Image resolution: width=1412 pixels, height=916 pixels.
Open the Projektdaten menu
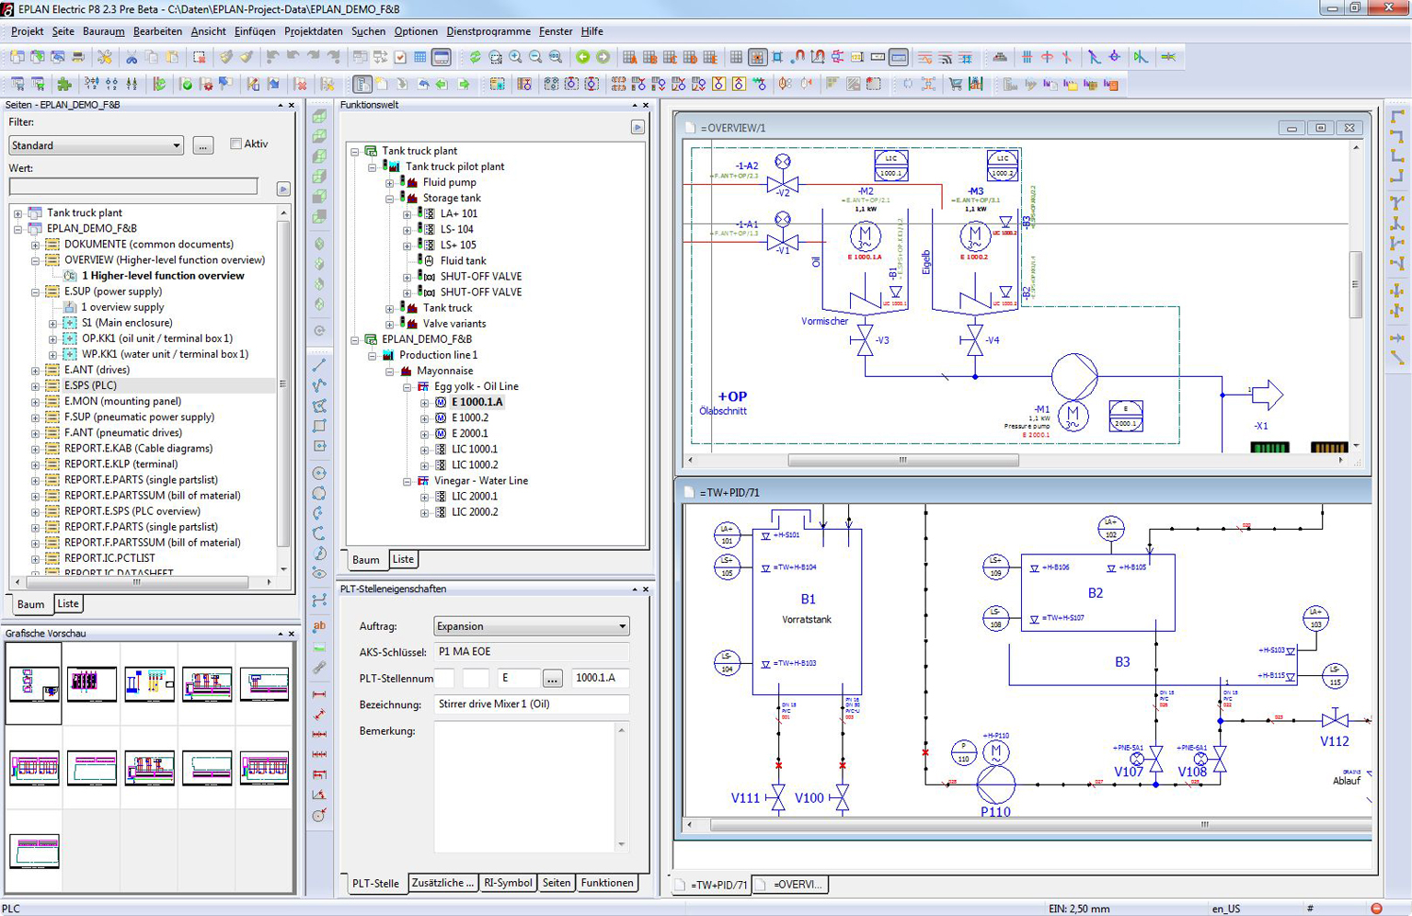[313, 31]
